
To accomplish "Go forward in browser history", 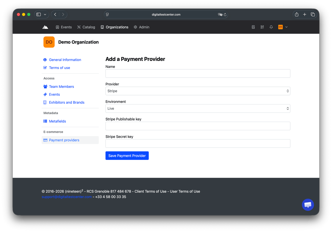I will point(63,14).
